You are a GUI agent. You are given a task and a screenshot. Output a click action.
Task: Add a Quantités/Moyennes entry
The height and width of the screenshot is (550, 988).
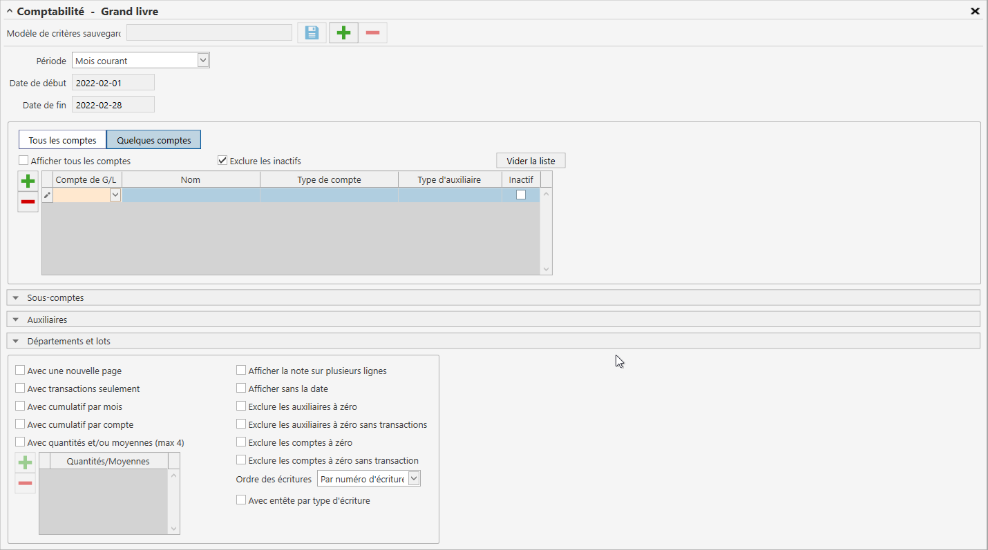(25, 462)
